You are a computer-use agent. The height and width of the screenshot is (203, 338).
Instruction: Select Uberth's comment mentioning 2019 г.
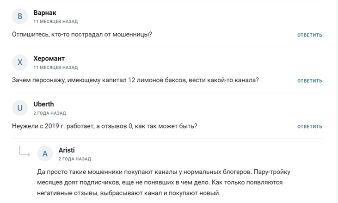[104, 126]
